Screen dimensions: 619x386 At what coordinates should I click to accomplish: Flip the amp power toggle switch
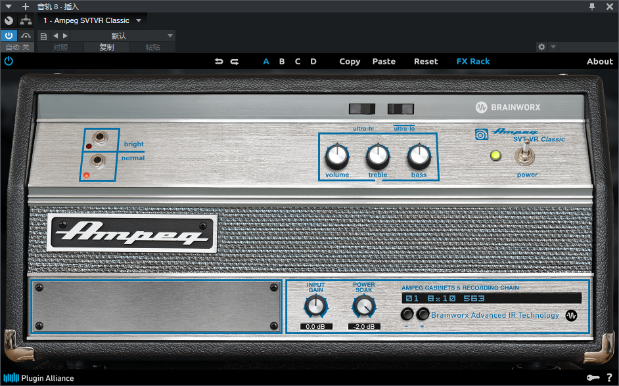click(x=525, y=153)
